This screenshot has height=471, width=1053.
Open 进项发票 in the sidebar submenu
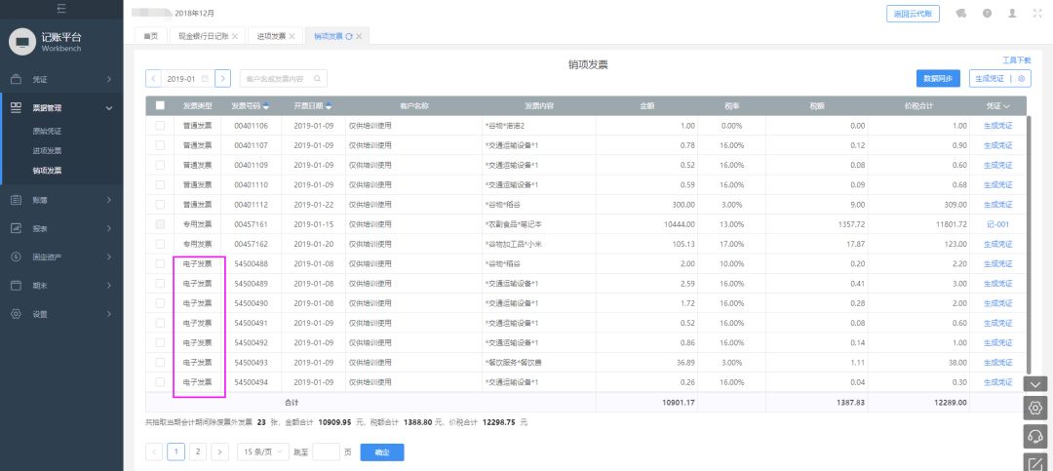pos(47,151)
